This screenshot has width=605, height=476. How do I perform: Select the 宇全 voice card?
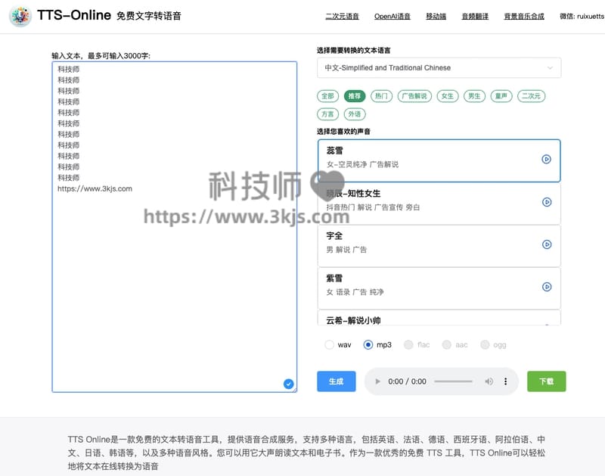[x=439, y=246]
